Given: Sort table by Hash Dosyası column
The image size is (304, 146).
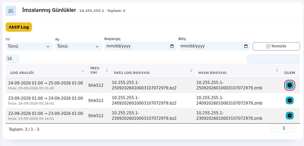Looking at the screenshot, I should tap(277, 70).
